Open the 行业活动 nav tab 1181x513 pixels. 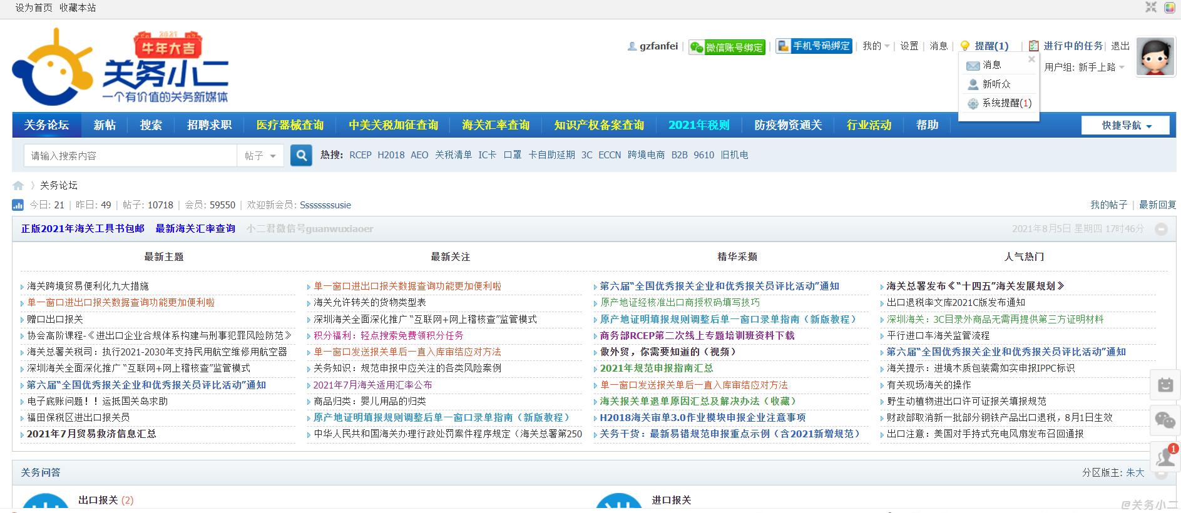(869, 125)
